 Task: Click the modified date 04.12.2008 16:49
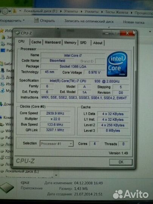[88, 183]
